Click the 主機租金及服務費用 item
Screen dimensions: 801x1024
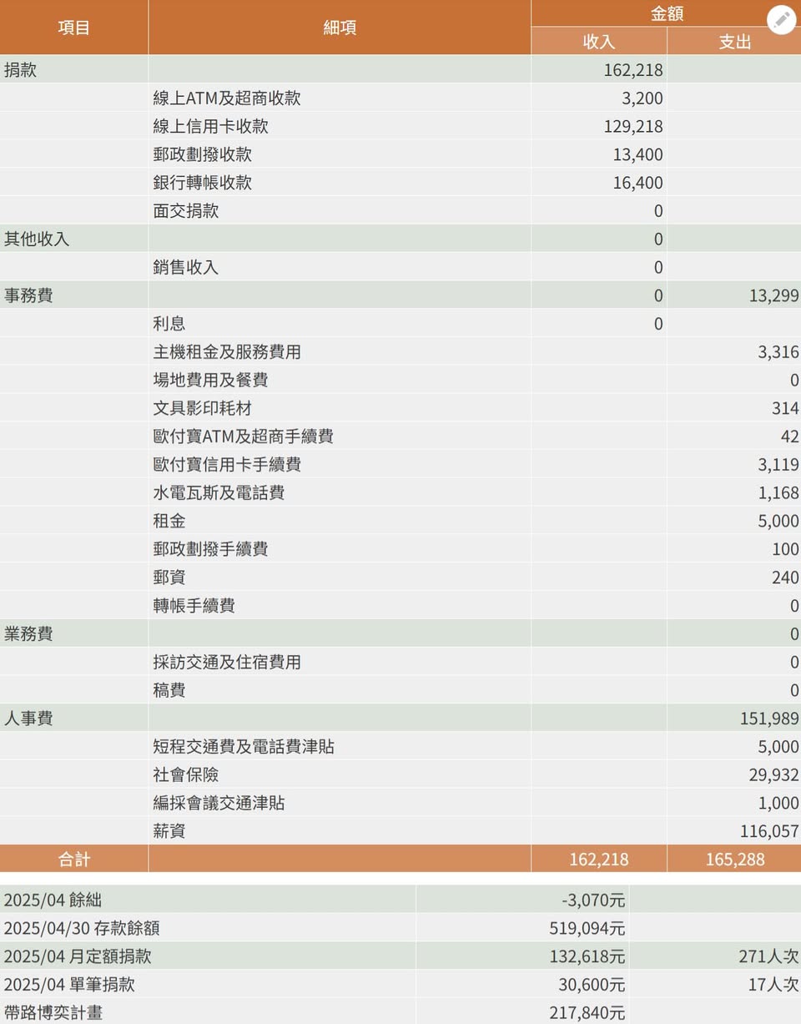click(226, 352)
